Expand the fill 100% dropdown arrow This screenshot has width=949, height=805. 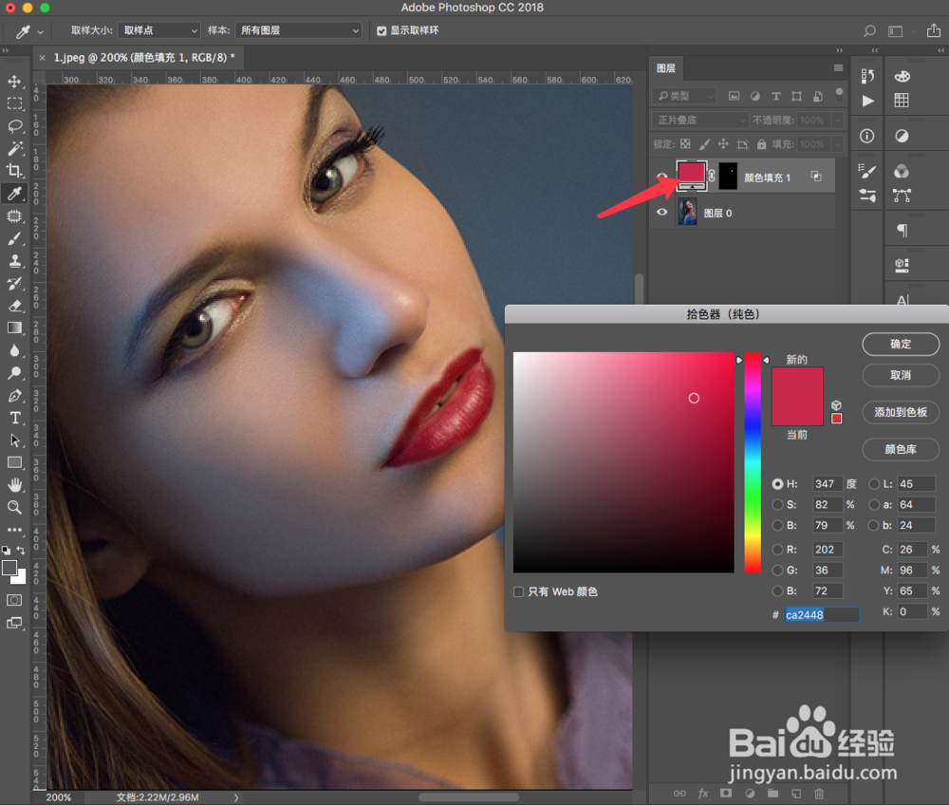coord(838,144)
